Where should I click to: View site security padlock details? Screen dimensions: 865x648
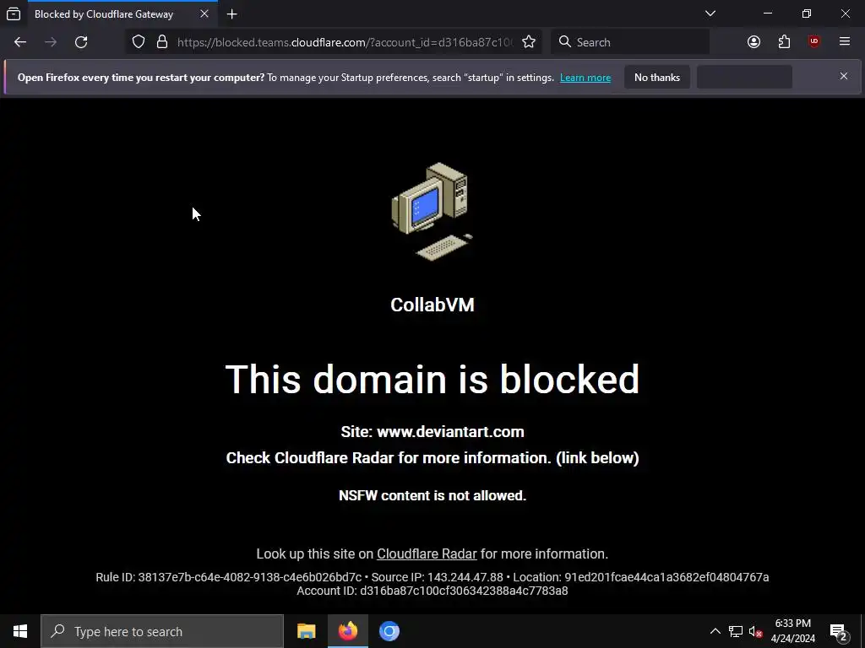click(x=162, y=42)
